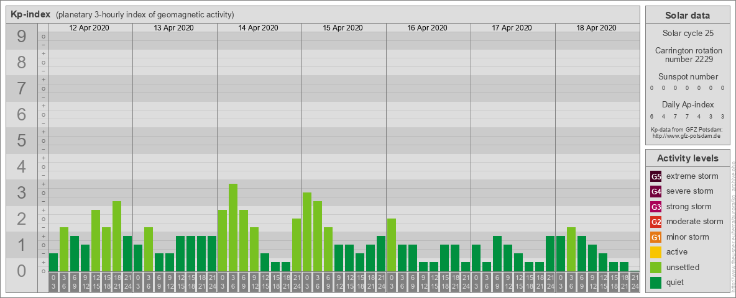
Task: Click the 'Daily Ap-index' label
Action: click(x=688, y=104)
